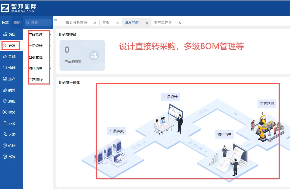Click the 产品档案 label in the diagram
Screen dimensions: 290x189
[116, 131]
